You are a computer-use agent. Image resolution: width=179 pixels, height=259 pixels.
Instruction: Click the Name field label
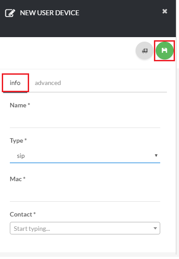point(20,105)
